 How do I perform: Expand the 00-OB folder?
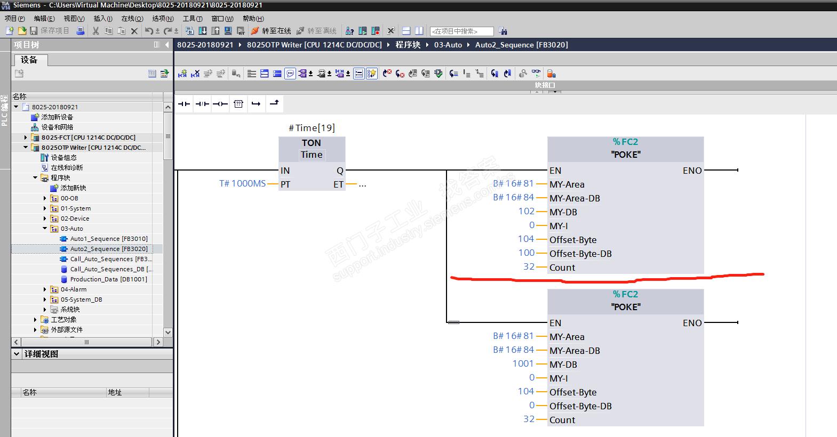[45, 198]
